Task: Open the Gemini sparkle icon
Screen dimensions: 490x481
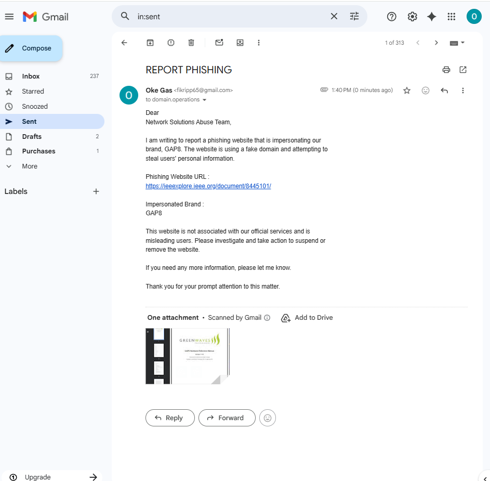Action: (432, 17)
